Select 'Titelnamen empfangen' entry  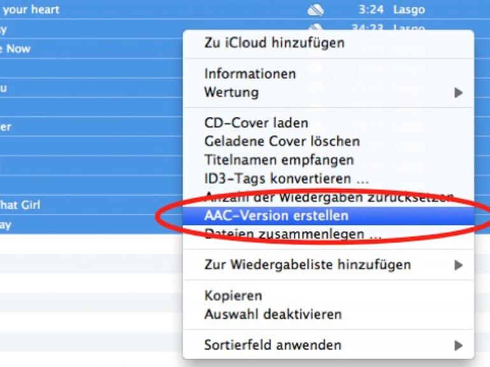[x=328, y=160]
